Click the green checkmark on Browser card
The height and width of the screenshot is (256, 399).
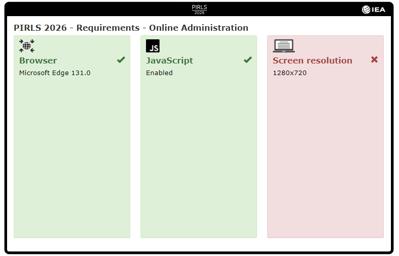(121, 60)
